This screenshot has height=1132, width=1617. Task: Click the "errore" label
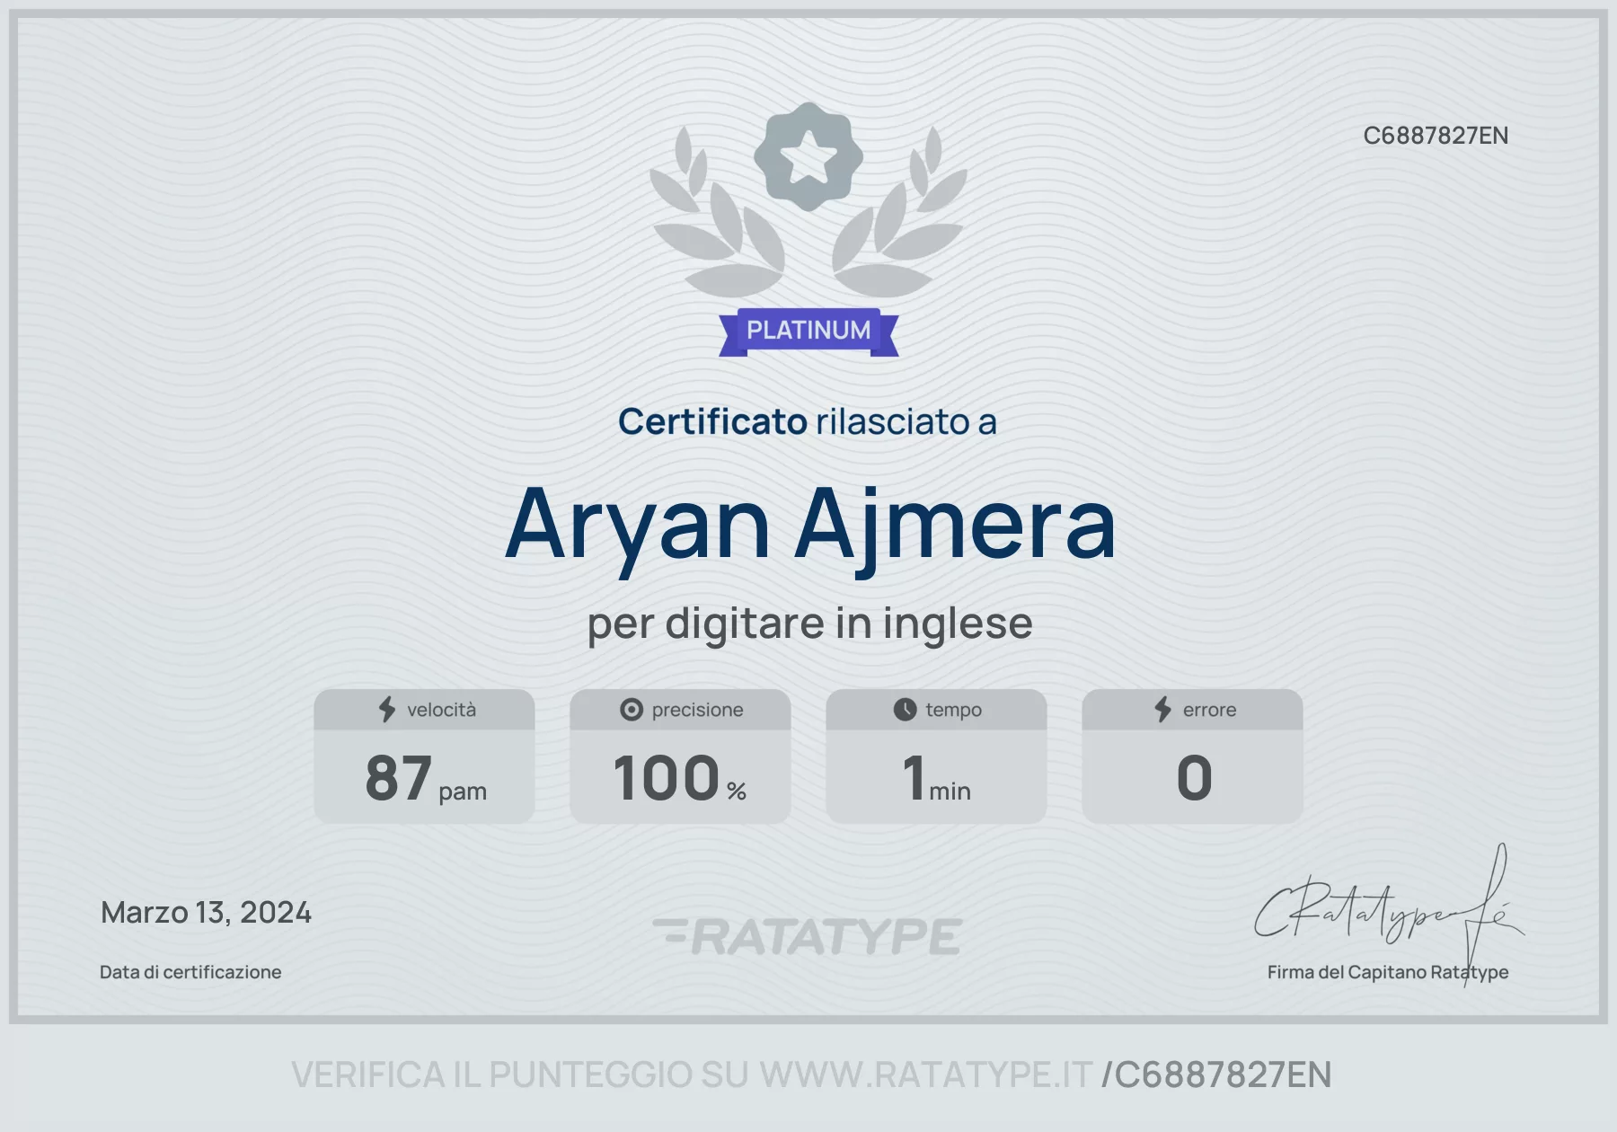[x=1210, y=710]
